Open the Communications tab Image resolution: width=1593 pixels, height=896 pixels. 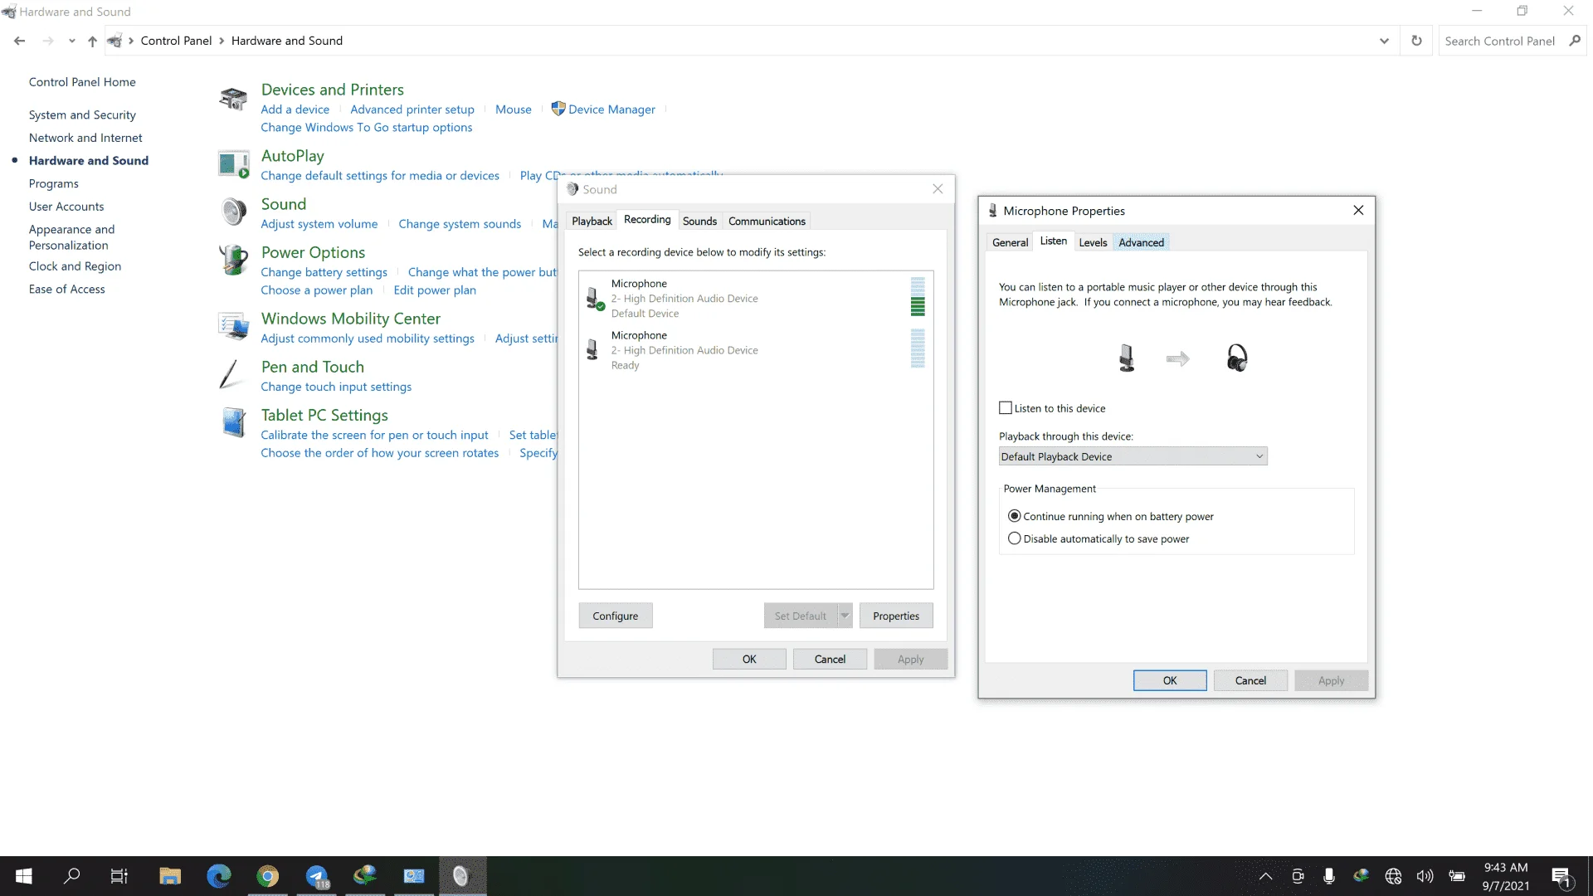[767, 221]
